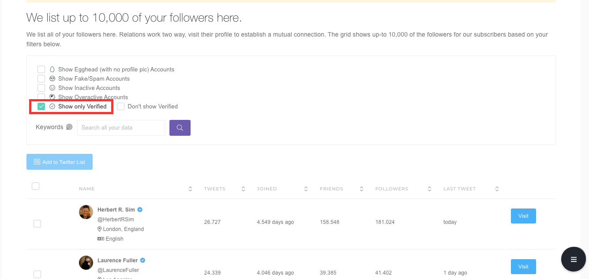
Task: Sort by Name column arrows
Action: pos(190,189)
